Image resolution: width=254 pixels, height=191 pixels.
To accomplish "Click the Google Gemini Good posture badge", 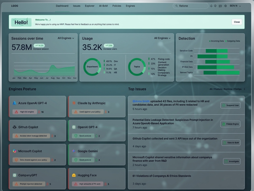I will [83, 160].
